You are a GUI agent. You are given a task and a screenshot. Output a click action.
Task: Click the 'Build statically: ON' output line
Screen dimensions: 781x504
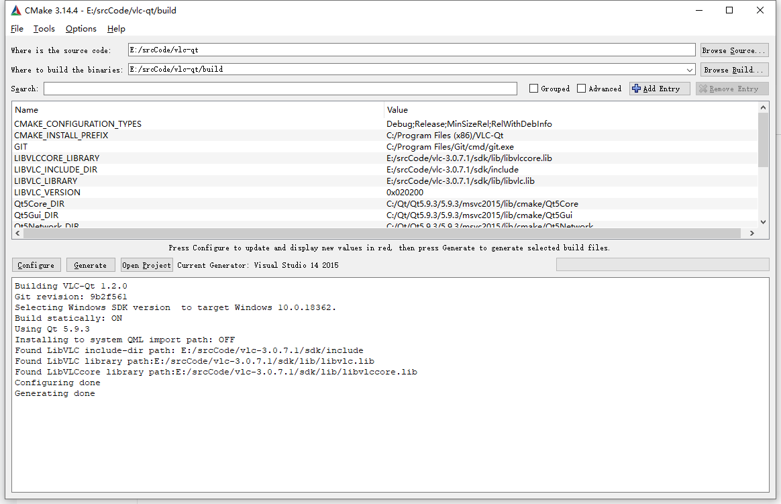(68, 318)
